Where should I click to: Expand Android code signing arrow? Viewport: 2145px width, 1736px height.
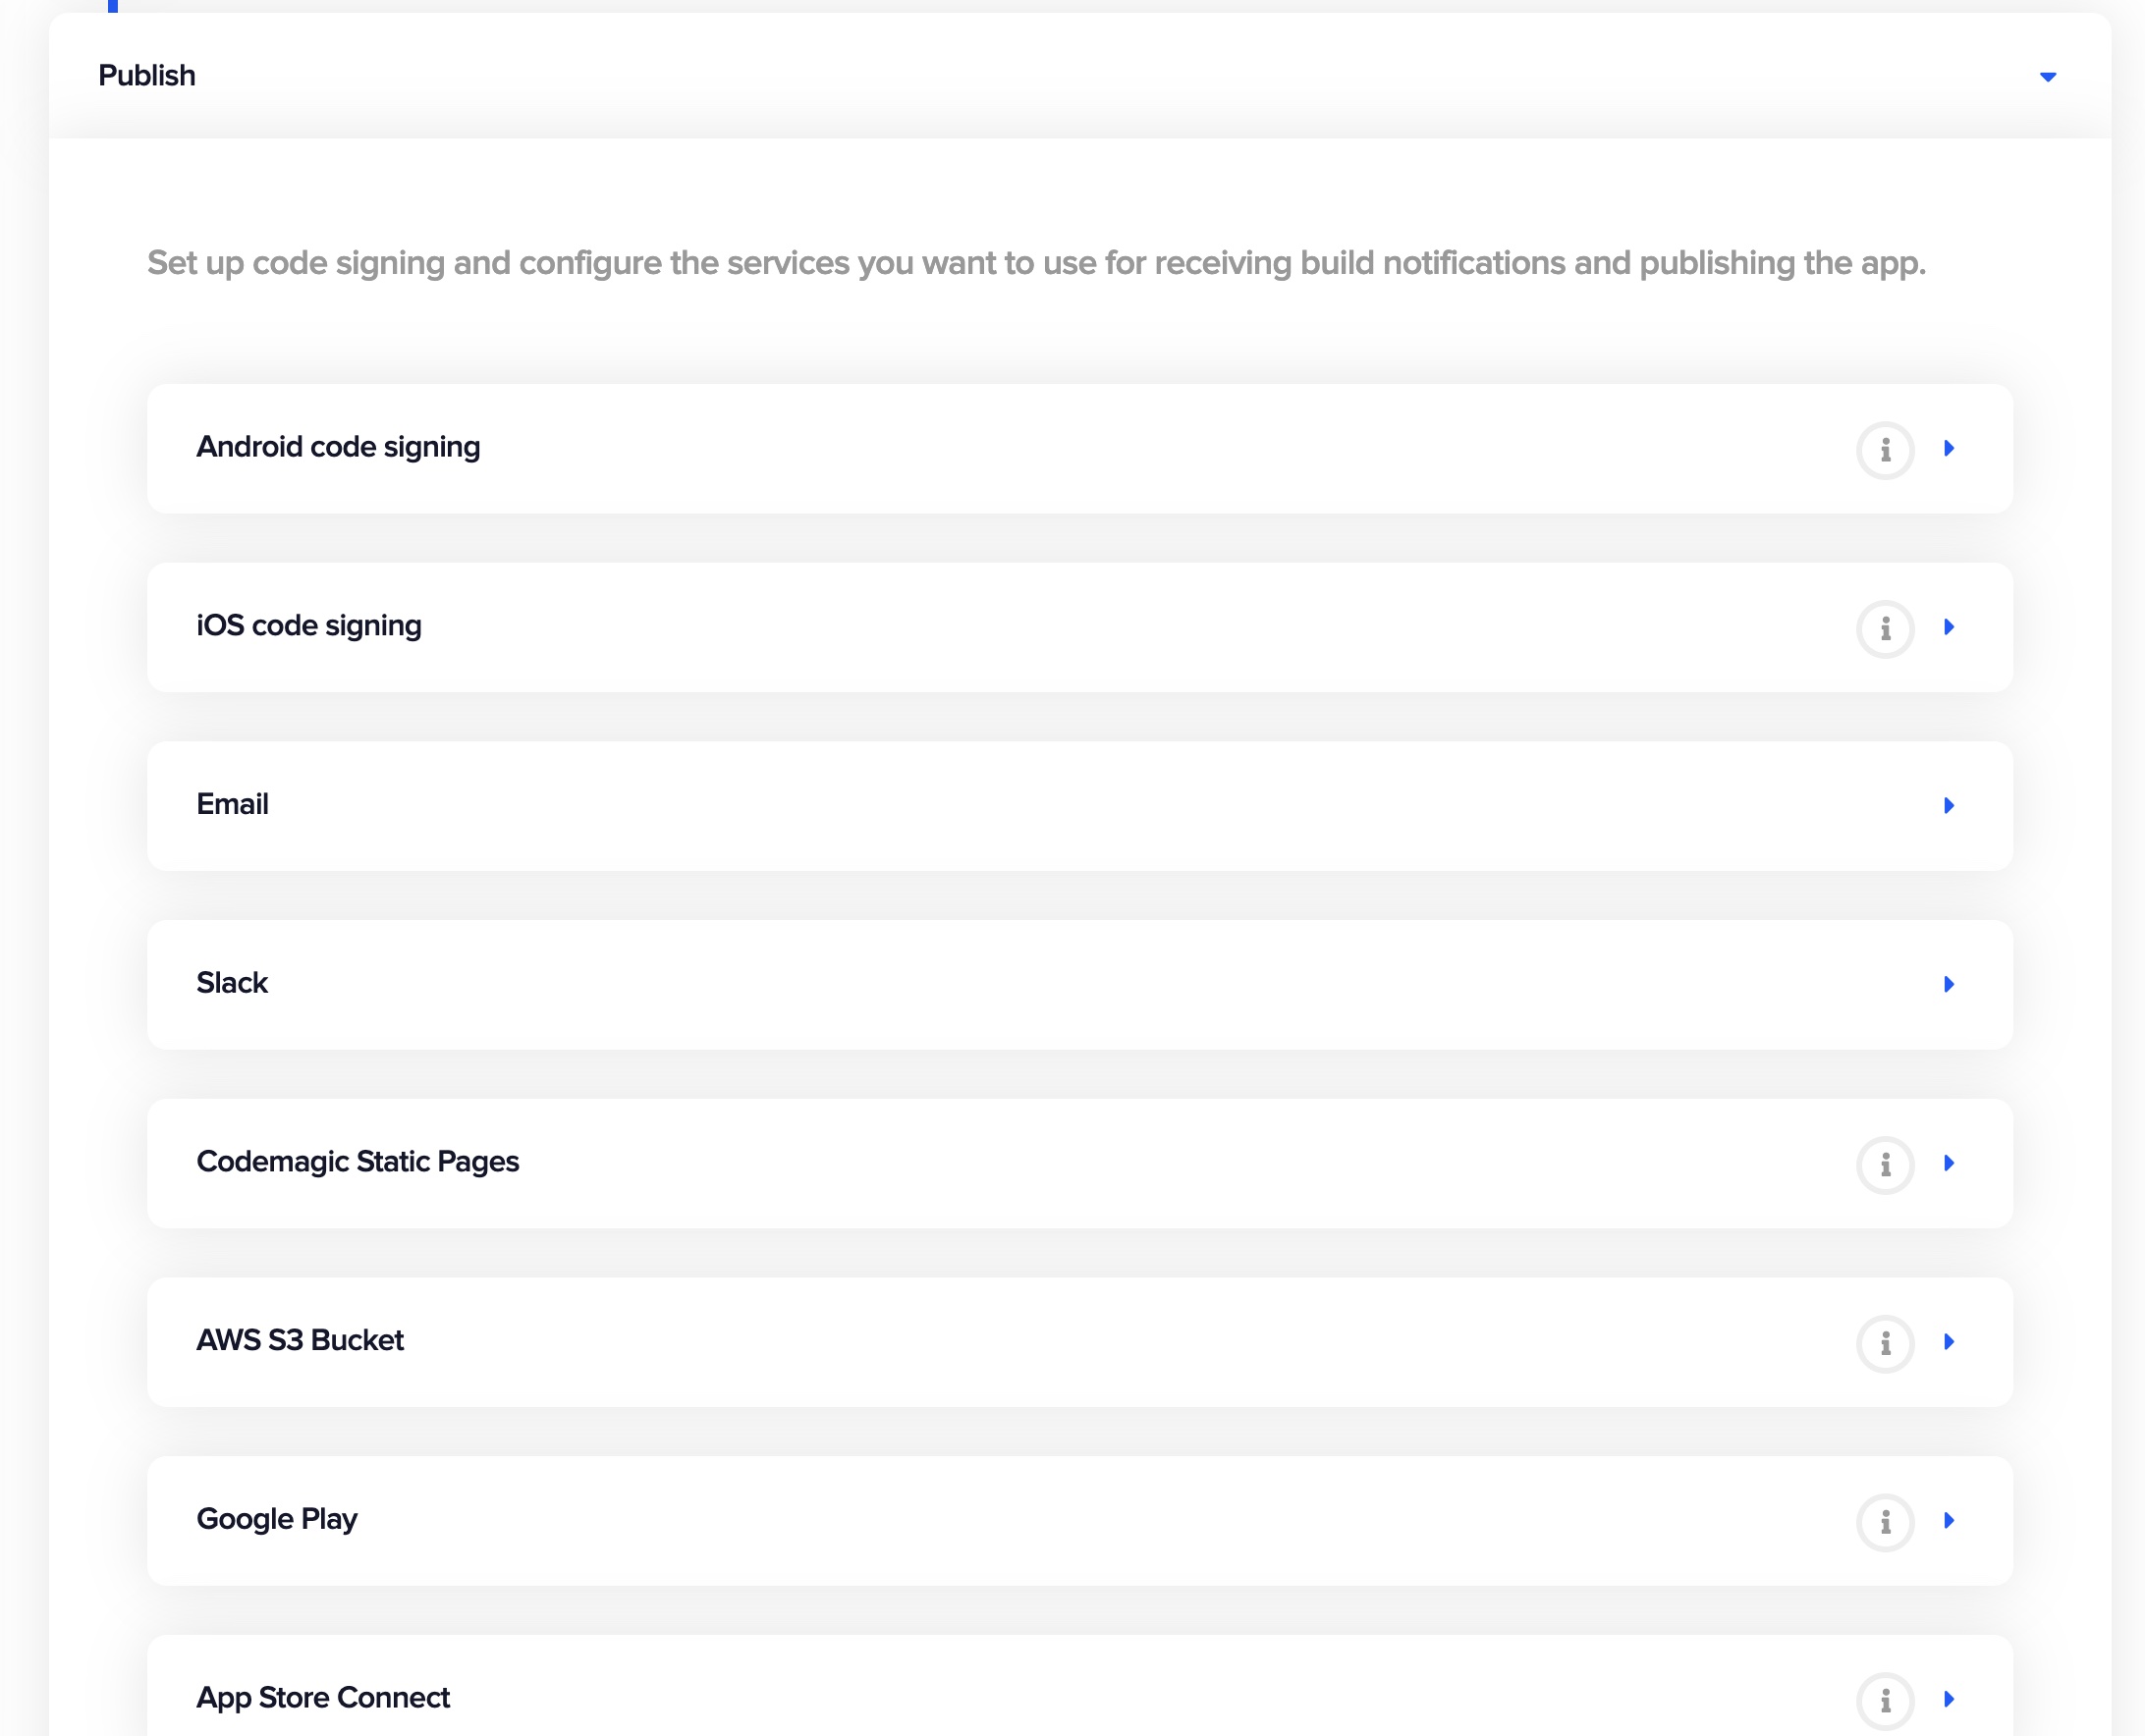click(1948, 448)
